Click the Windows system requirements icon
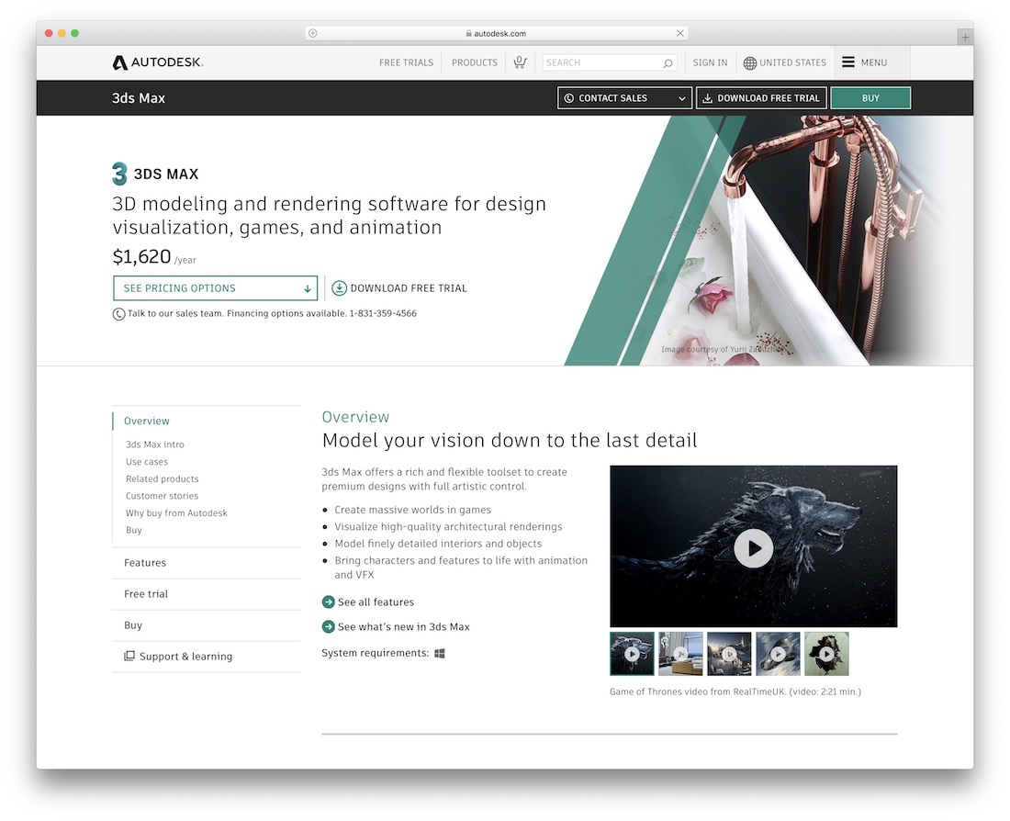This screenshot has width=1010, height=821. (439, 654)
